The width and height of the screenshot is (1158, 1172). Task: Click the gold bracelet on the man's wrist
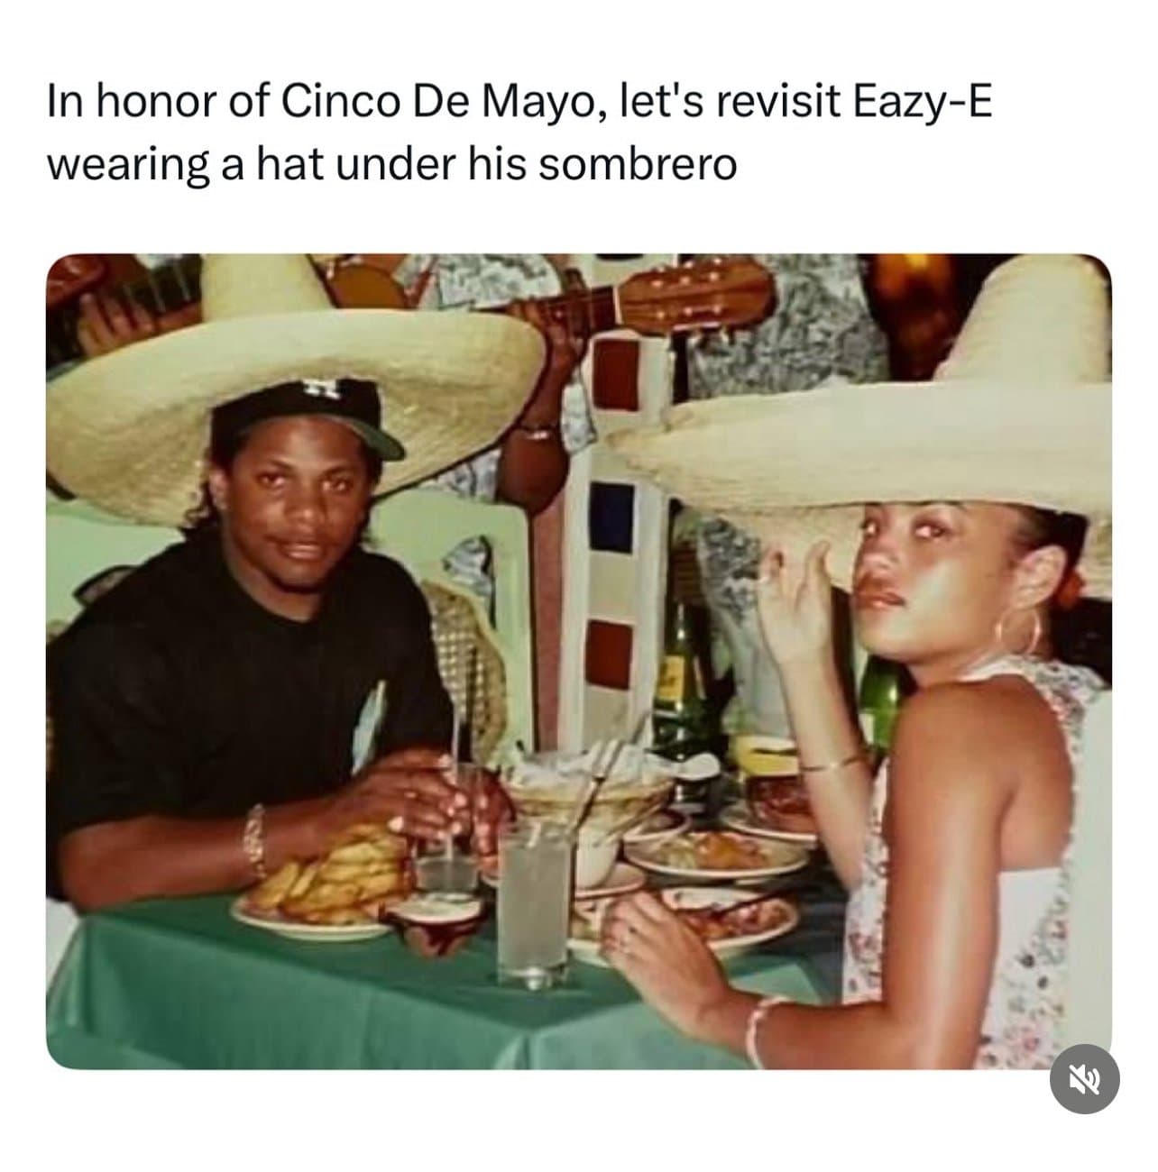256,839
